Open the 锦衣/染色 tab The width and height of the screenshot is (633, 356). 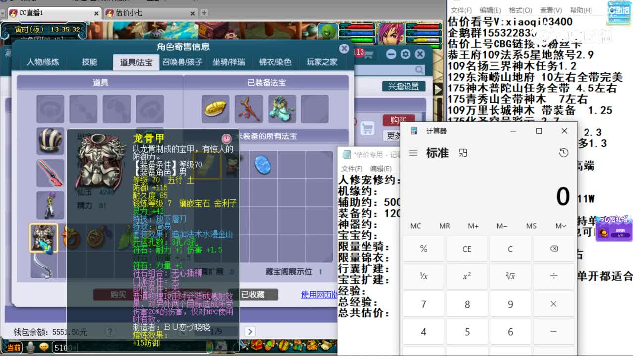pos(275,62)
